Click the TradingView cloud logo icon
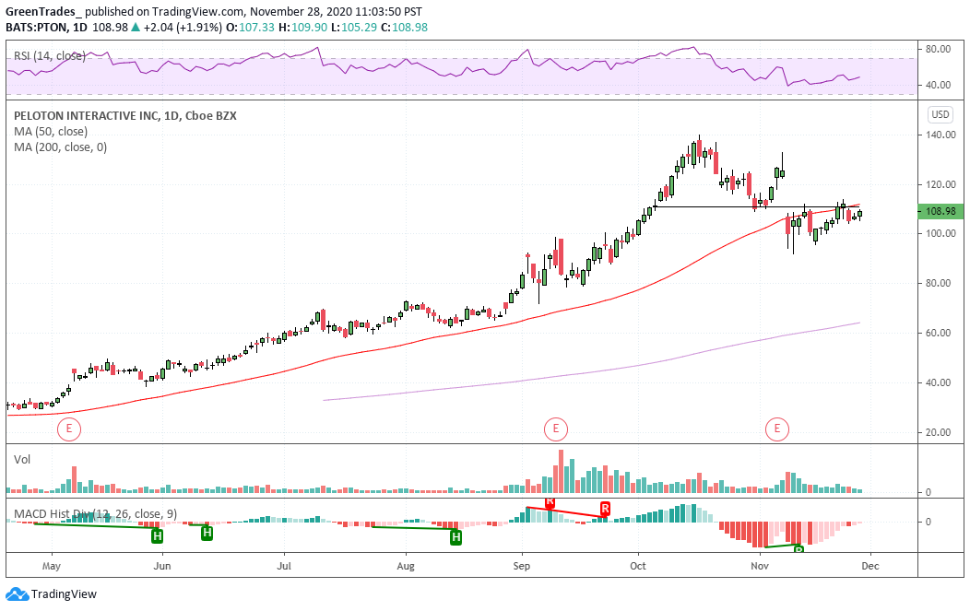The image size is (970, 611). (x=18, y=594)
